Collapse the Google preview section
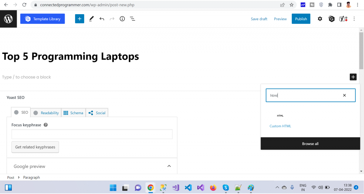364x194 pixels. pyautogui.click(x=169, y=166)
